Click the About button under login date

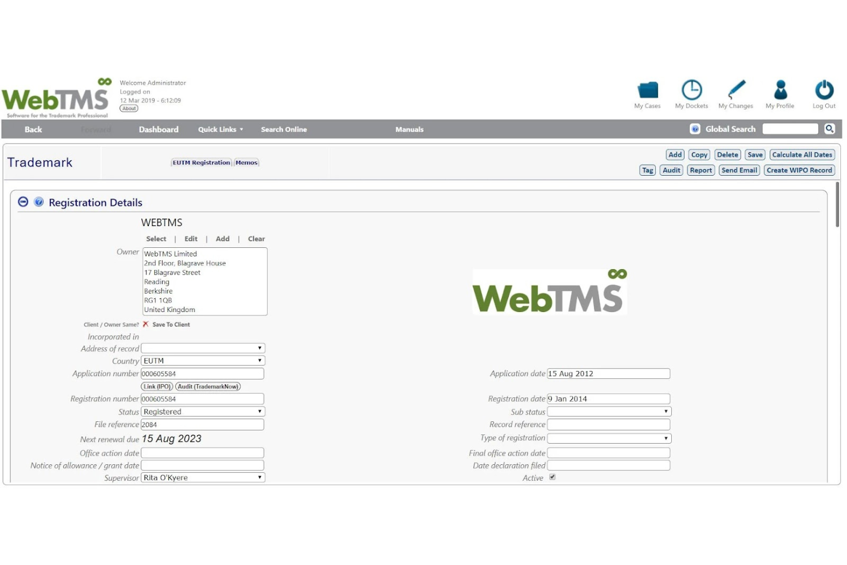pyautogui.click(x=129, y=108)
